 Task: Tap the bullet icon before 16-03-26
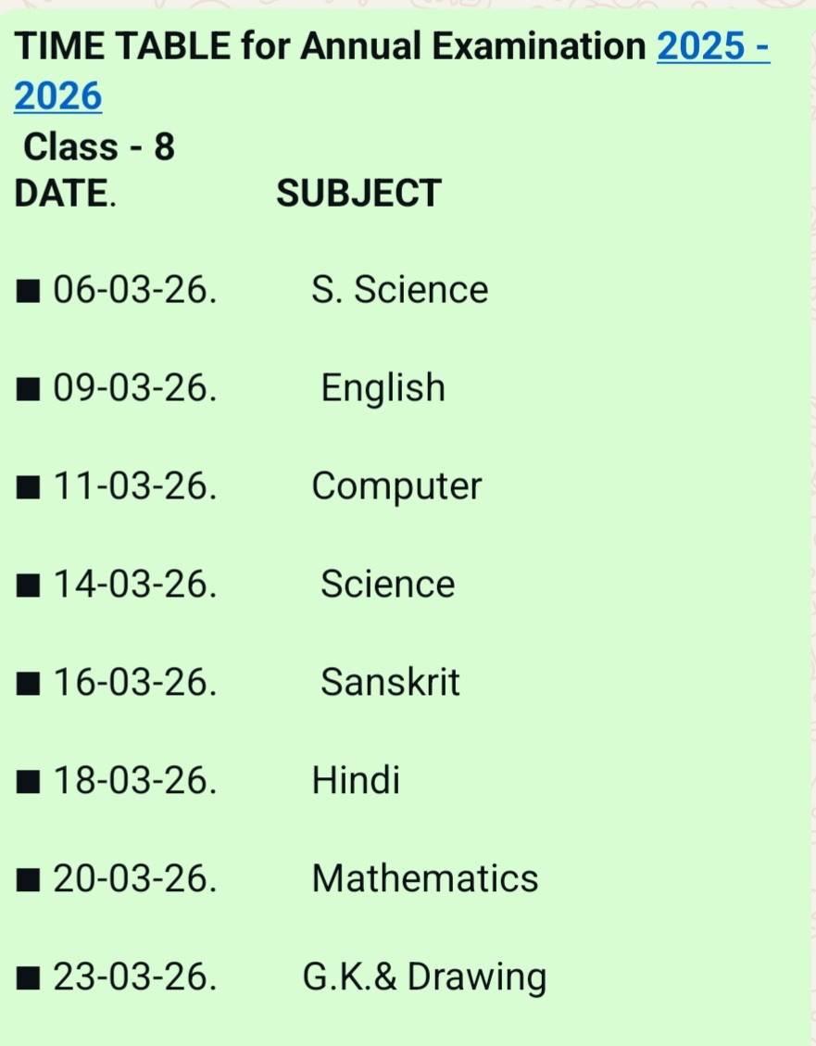tap(30, 684)
